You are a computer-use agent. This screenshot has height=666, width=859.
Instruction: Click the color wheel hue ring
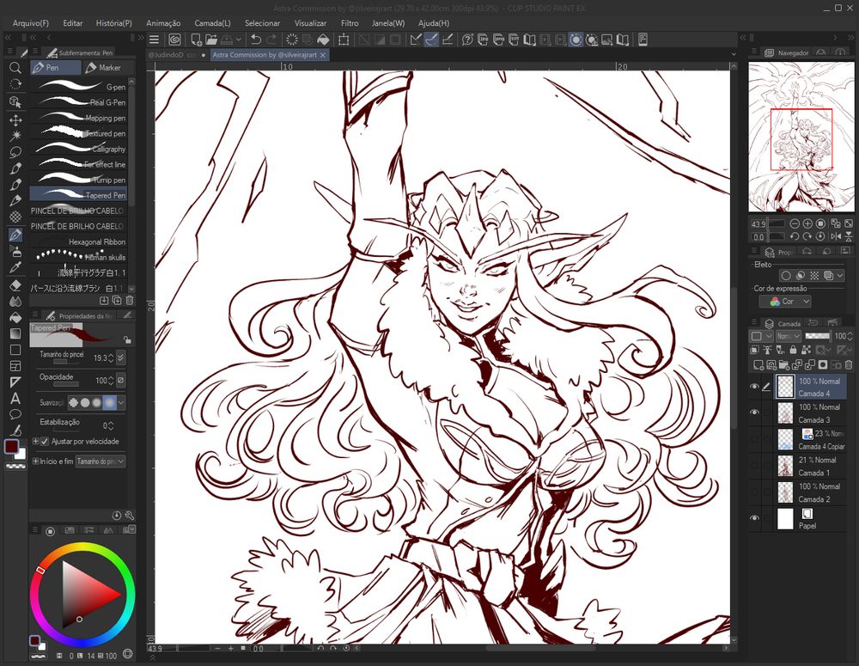[82, 547]
